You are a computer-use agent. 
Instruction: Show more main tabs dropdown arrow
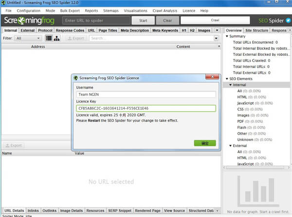217,30
